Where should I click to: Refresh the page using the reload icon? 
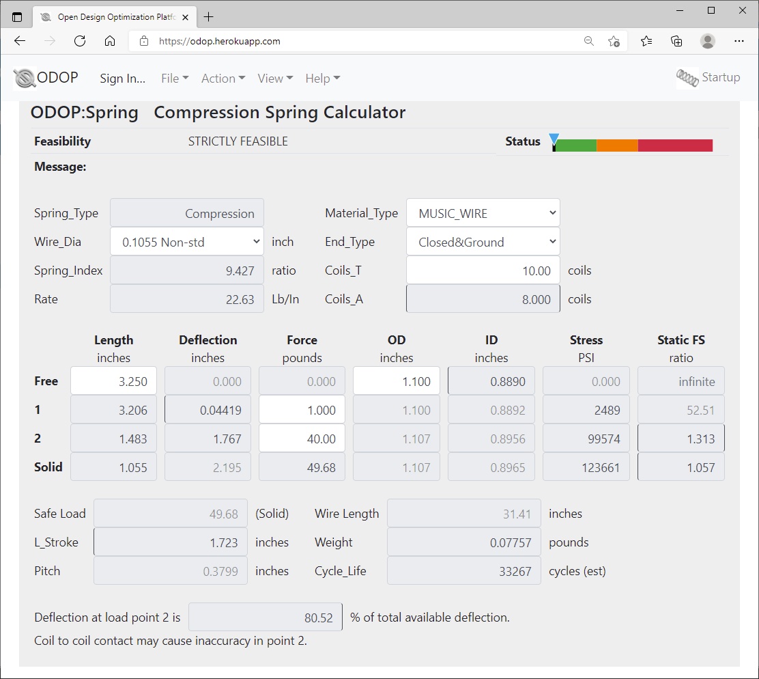(80, 41)
